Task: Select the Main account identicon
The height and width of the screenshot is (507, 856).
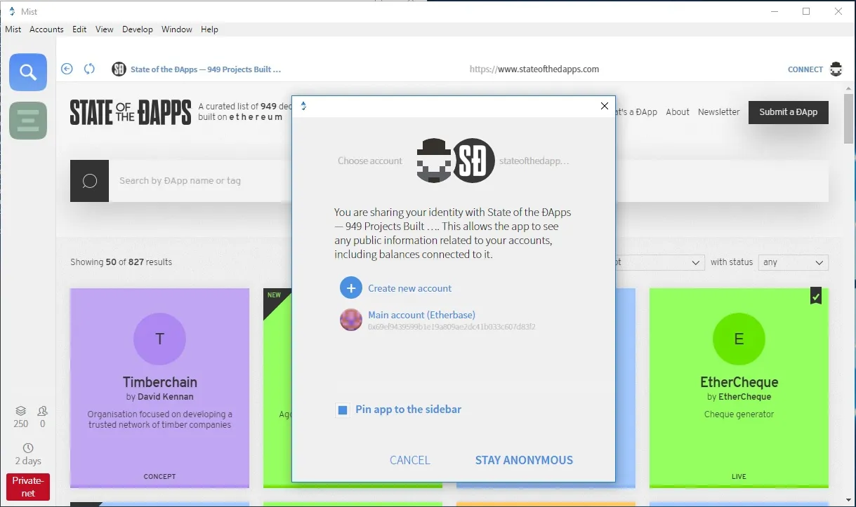Action: [350, 320]
